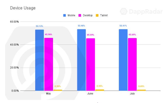Select the Tablet legend label

tap(104, 15)
